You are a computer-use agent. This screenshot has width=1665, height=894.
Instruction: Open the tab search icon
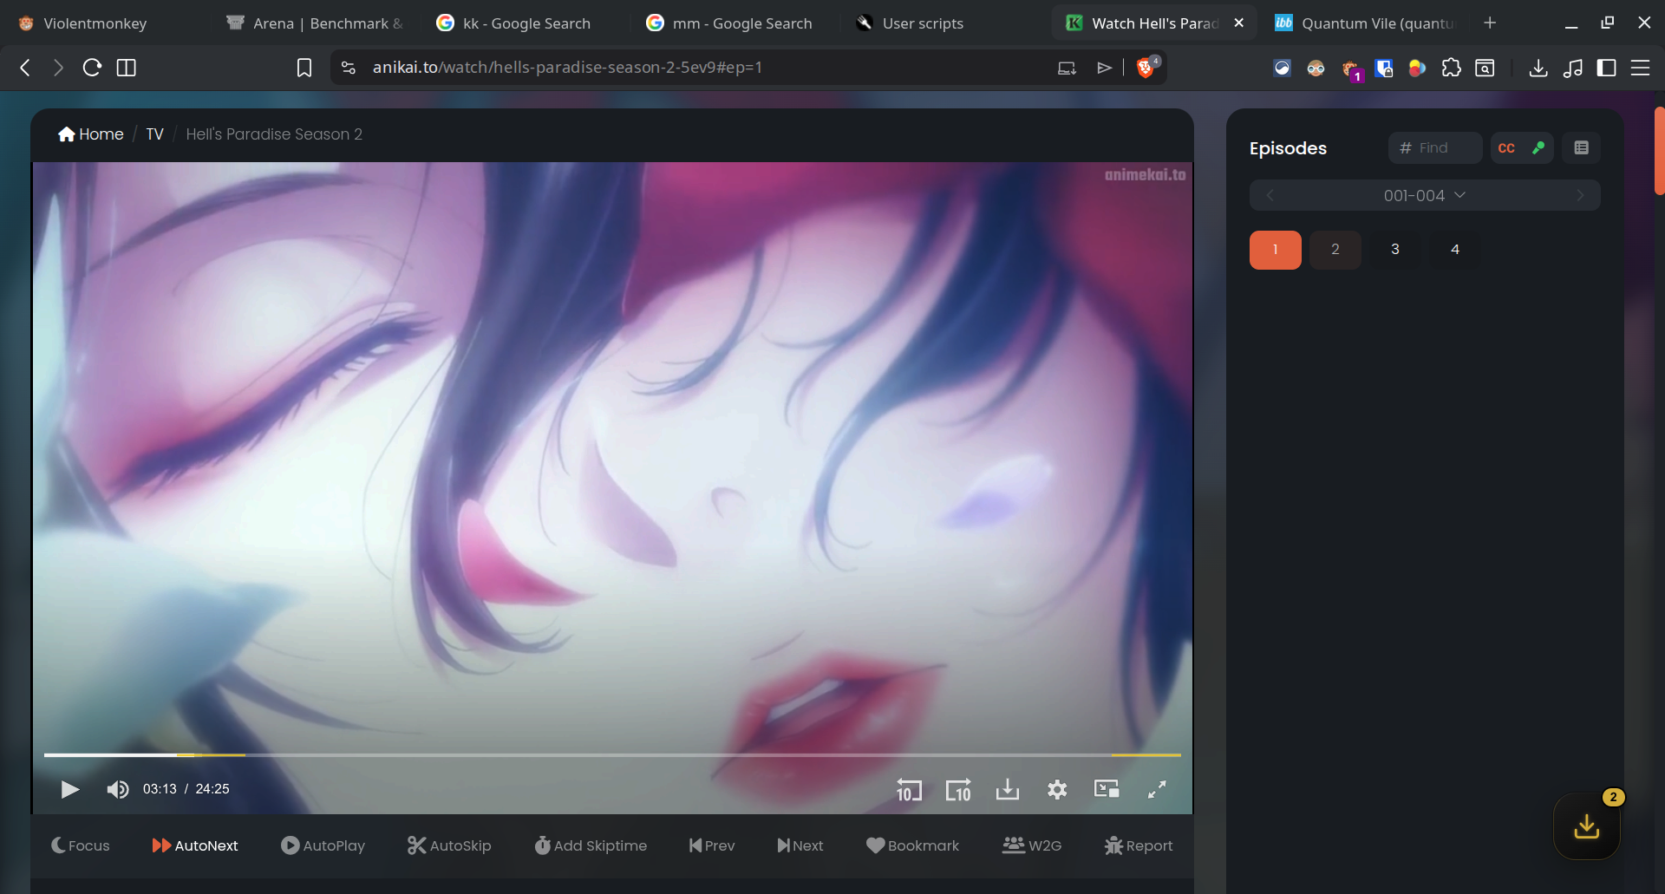pos(1485,68)
